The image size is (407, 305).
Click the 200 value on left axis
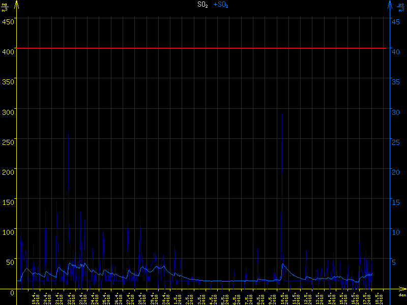click(8, 172)
